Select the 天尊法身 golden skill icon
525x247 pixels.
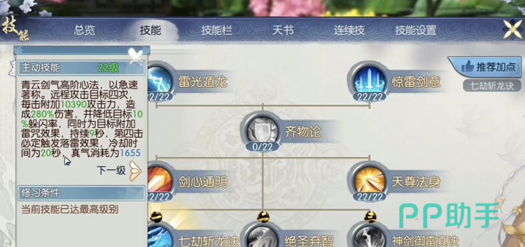369,181
